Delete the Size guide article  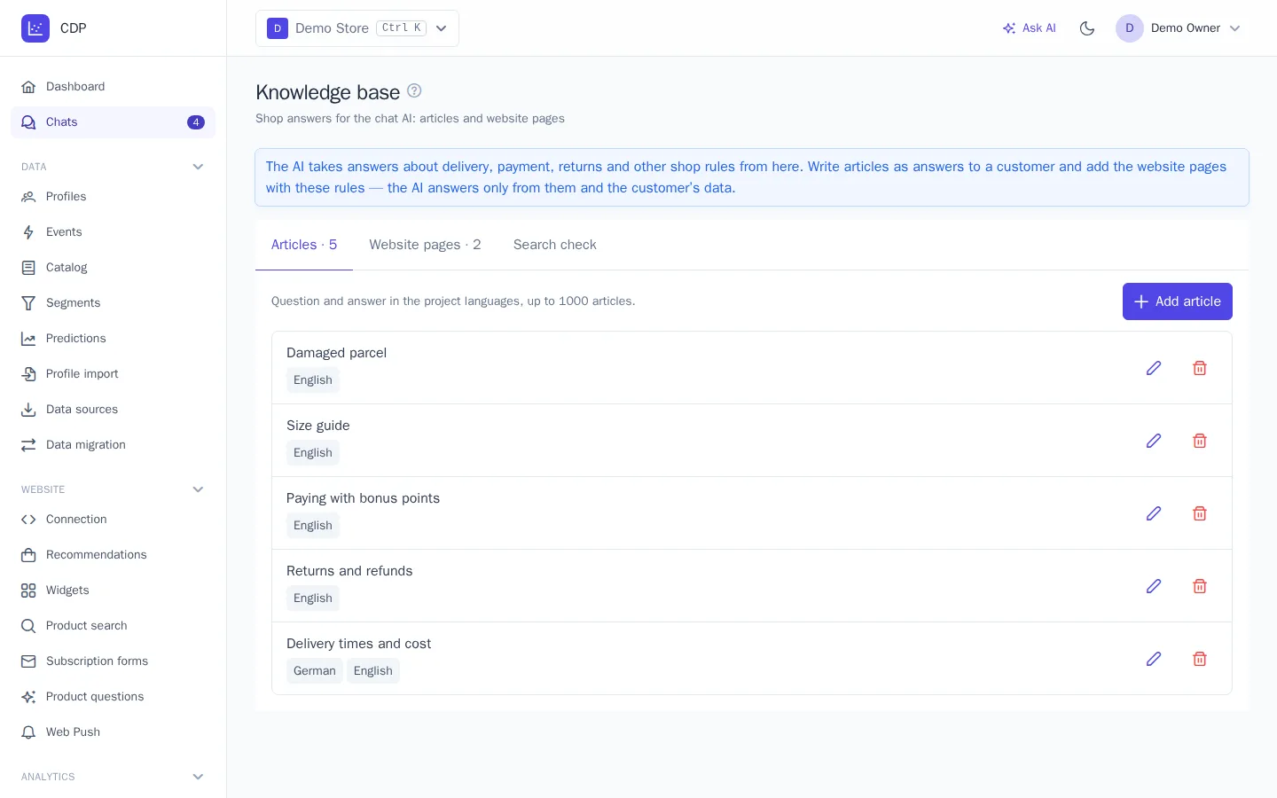coord(1200,441)
